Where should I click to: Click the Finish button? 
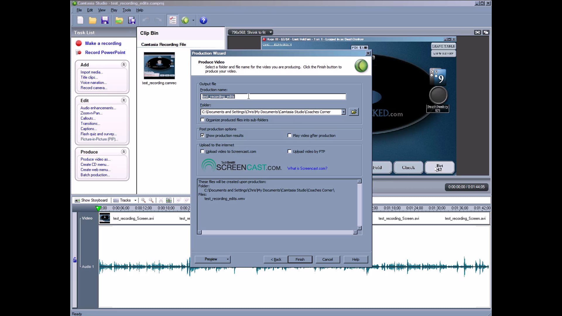coord(300,259)
